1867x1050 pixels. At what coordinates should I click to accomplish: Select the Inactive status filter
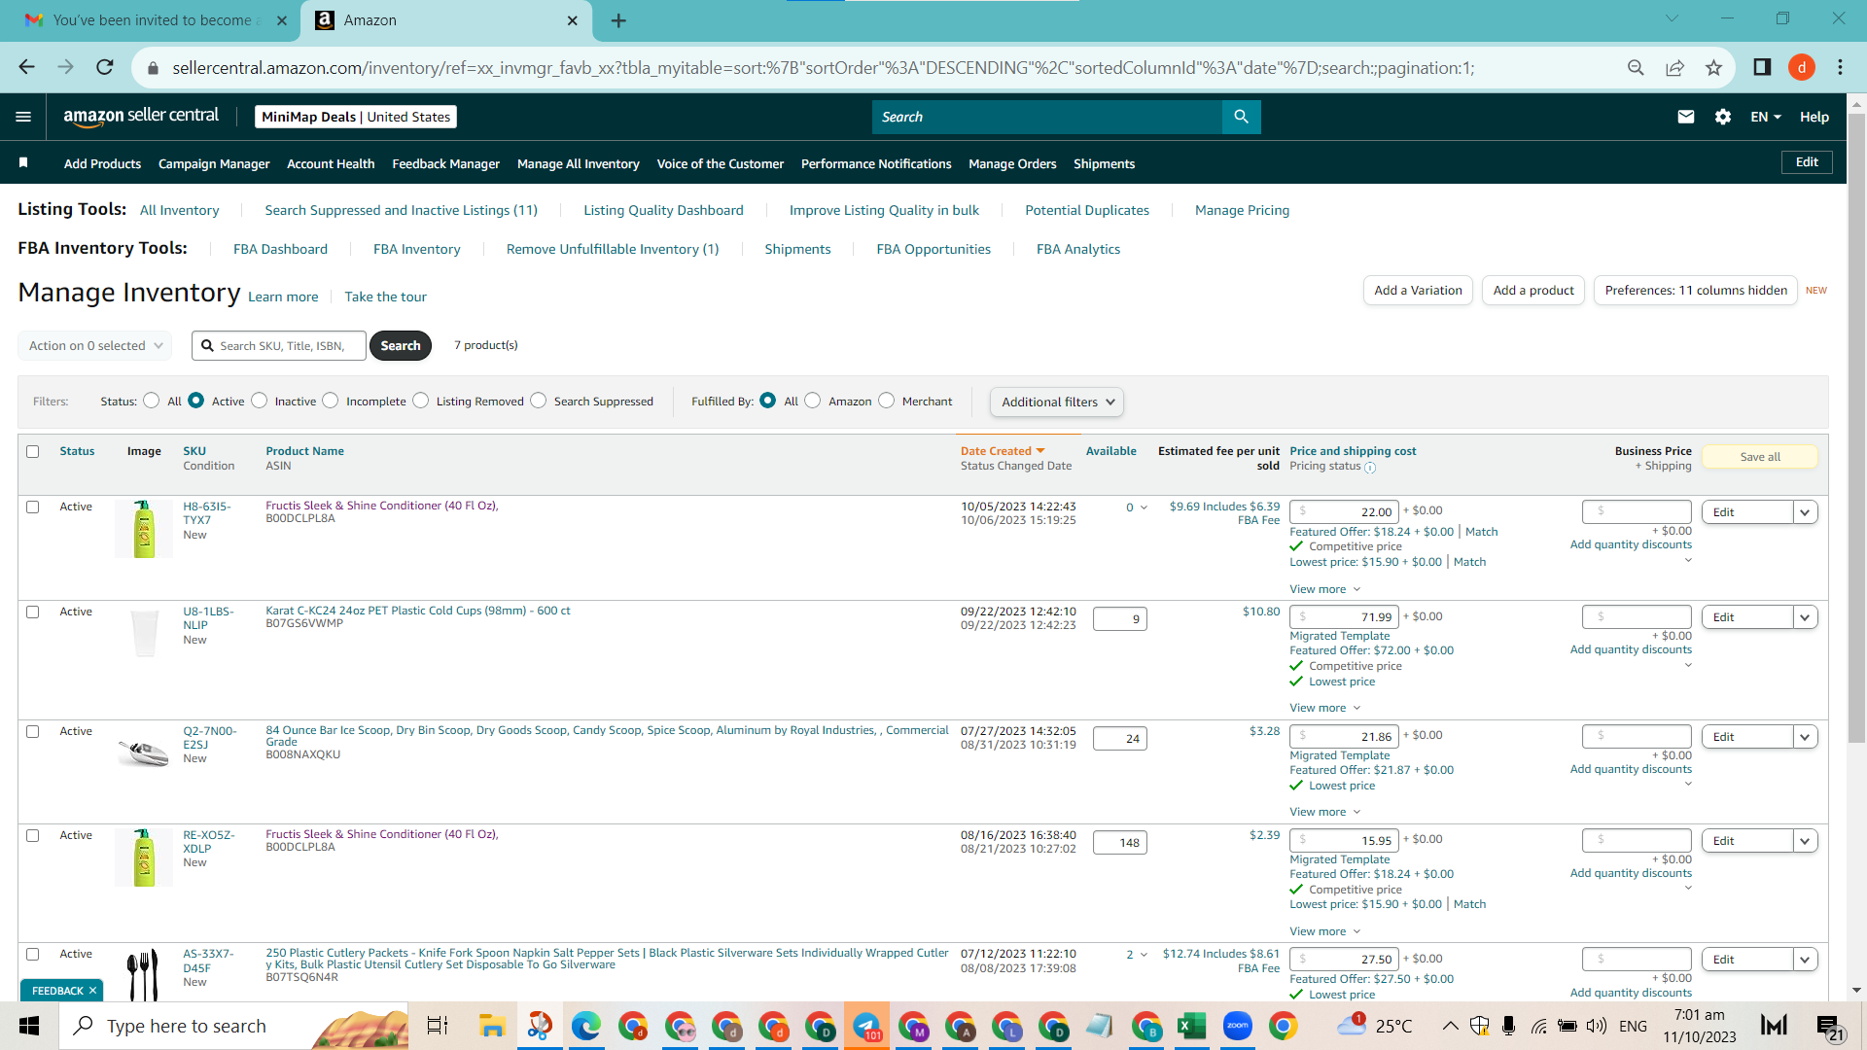259,401
